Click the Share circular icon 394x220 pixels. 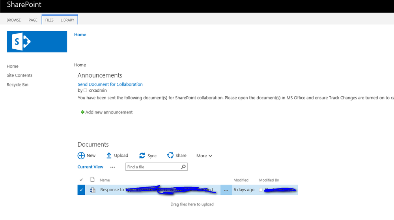pos(170,155)
